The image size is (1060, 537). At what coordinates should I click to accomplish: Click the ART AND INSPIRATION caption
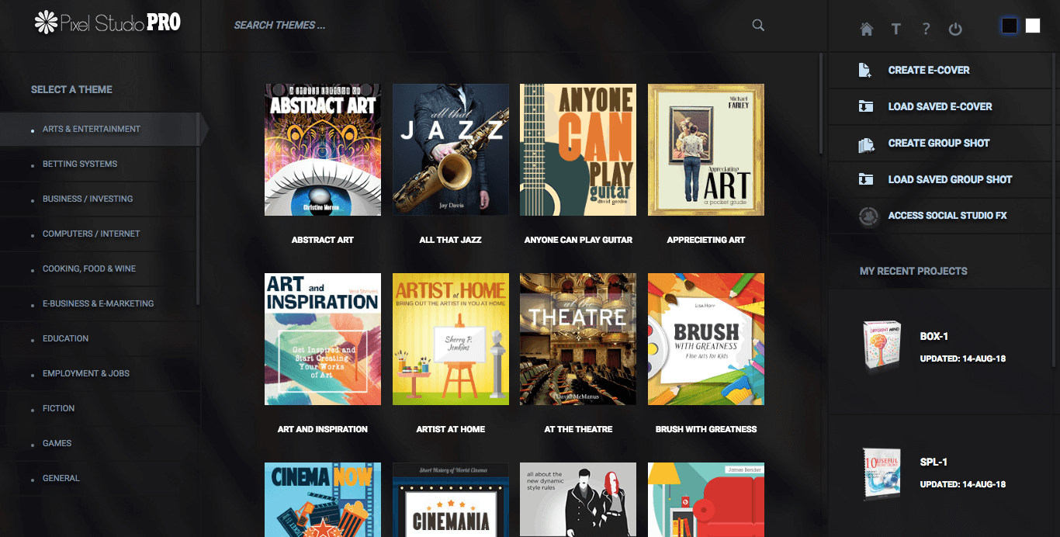click(323, 429)
